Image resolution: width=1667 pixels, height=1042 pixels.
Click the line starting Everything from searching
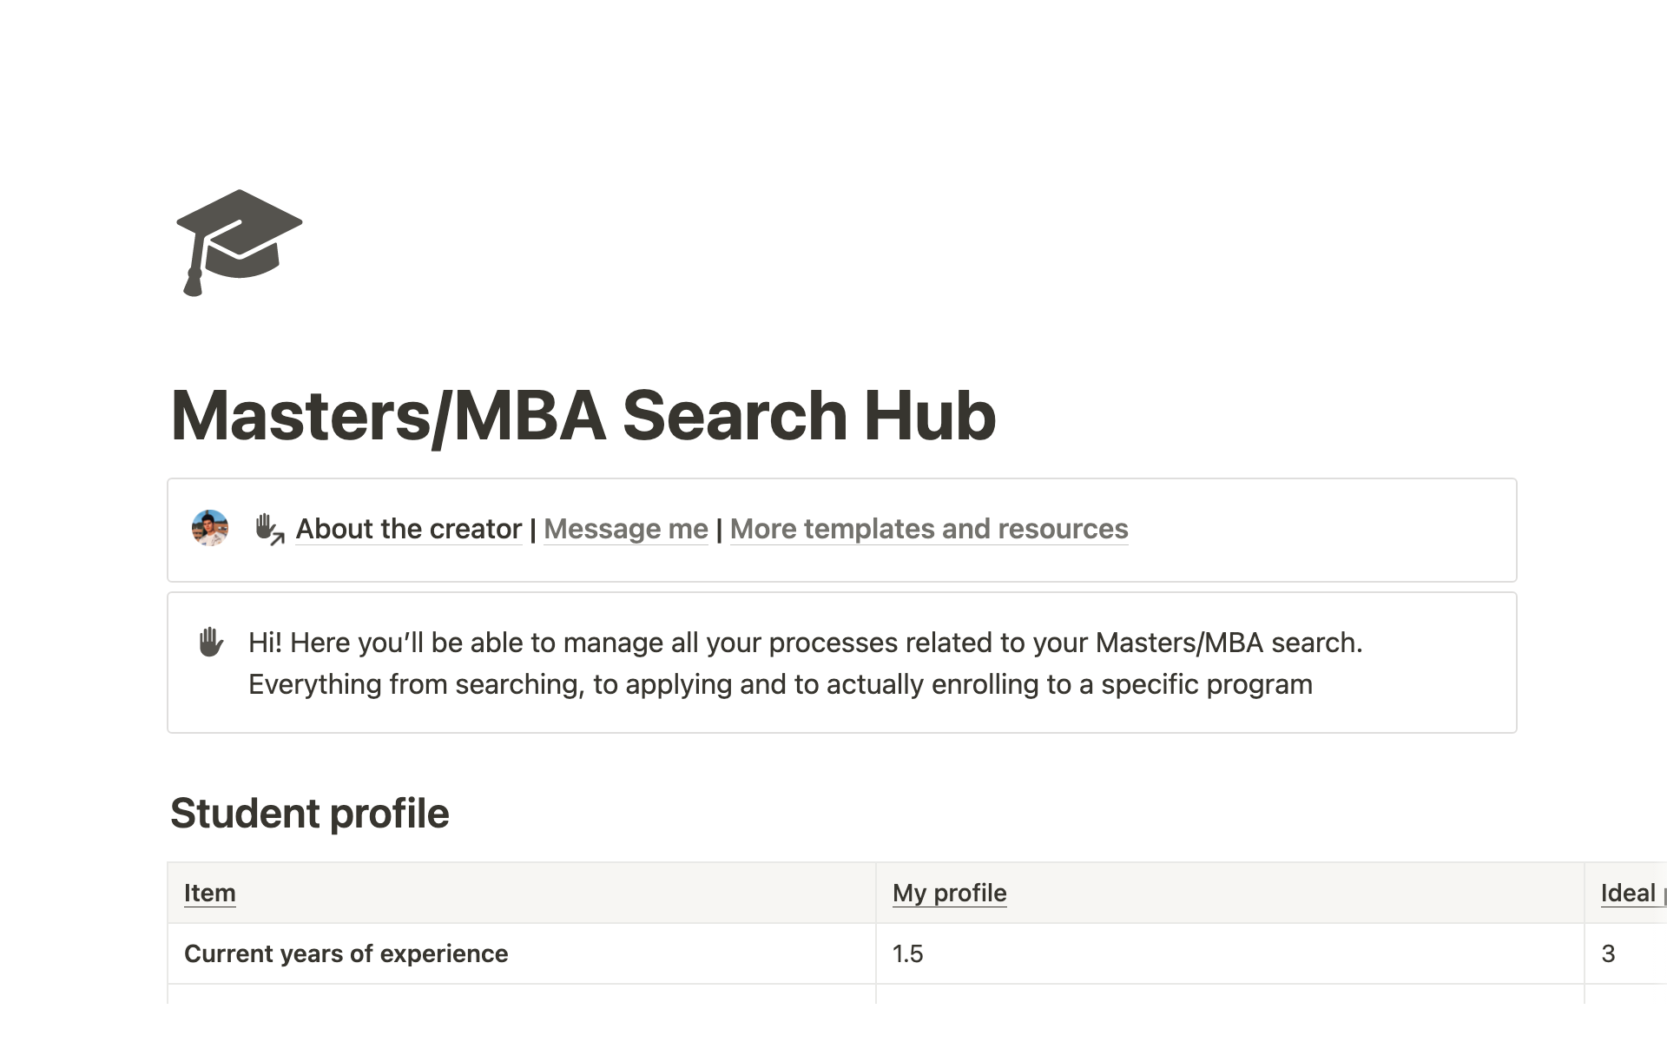click(780, 684)
